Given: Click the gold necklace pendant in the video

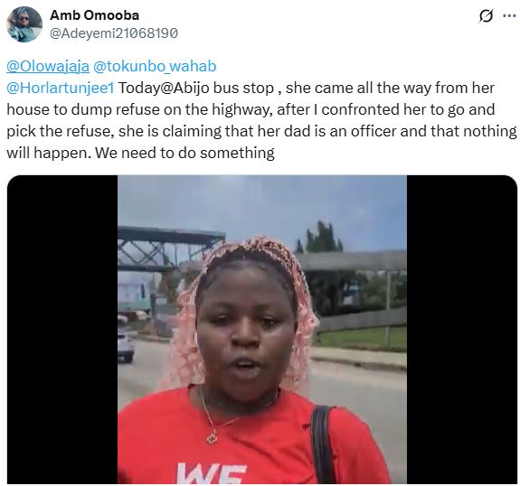Looking at the screenshot, I should click(212, 438).
